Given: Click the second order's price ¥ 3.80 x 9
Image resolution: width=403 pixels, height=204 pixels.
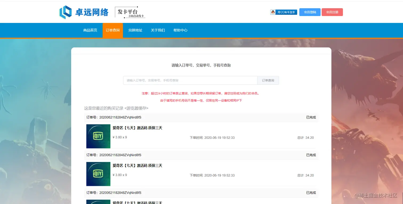Looking at the screenshot, I should [120, 175].
